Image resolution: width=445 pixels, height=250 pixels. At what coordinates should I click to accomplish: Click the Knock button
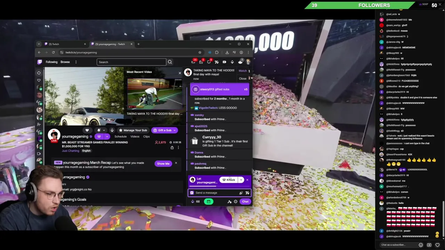[x=228, y=180]
